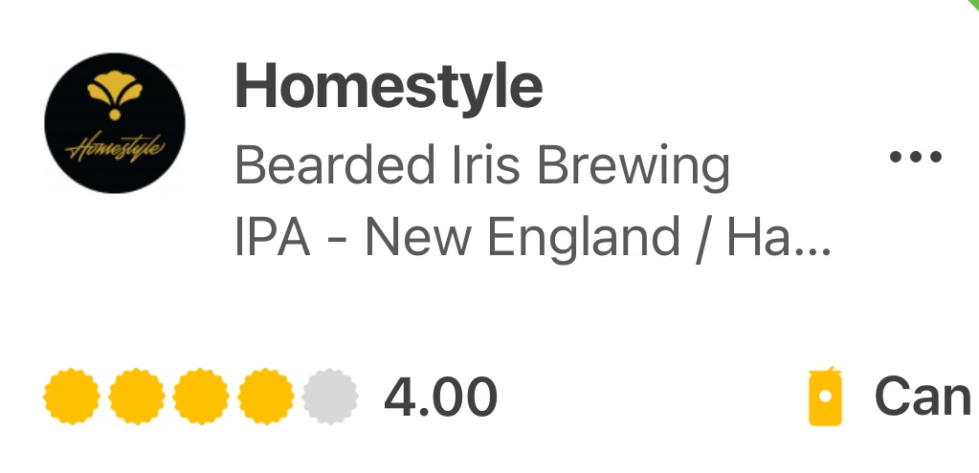Open the Homestyle beer title
Screen dimensions: 979x473
tap(389, 88)
